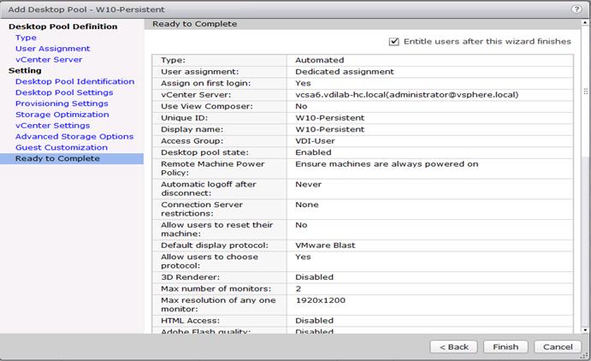Toggle Entitle users after wizard finishes
This screenshot has width=591, height=361.
[394, 41]
